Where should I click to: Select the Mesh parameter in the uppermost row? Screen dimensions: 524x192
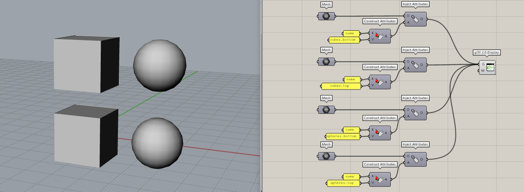click(x=326, y=16)
